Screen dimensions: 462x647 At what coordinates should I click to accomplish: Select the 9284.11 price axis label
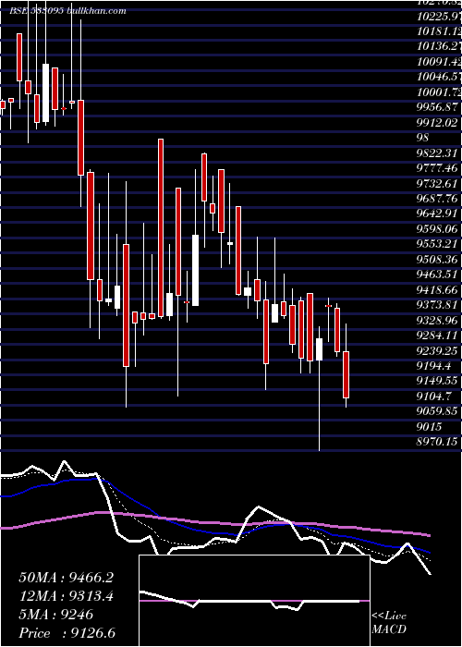[438, 336]
